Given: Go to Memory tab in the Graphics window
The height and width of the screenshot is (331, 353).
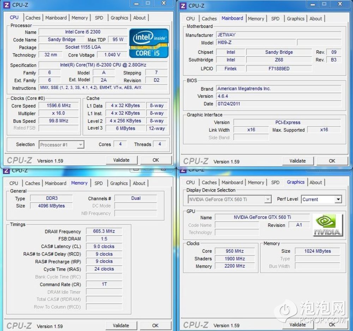Looking at the screenshot, I should tap(256, 182).
